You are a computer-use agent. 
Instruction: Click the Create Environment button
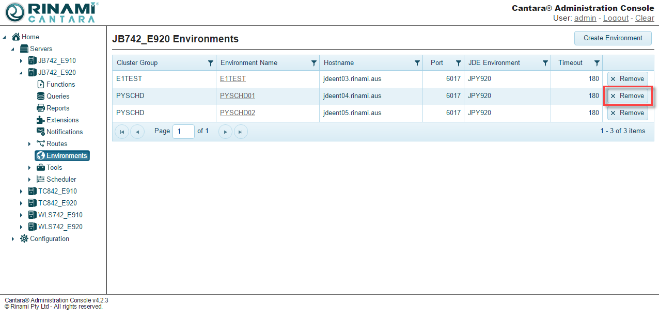coord(613,38)
